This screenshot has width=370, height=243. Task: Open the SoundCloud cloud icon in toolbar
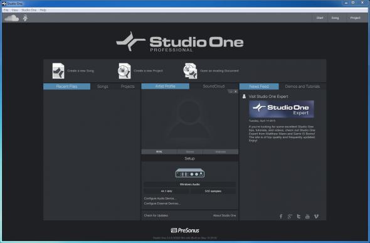coord(11,18)
